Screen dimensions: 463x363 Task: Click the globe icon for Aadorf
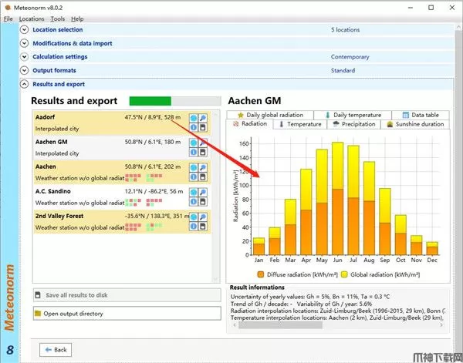point(194,118)
